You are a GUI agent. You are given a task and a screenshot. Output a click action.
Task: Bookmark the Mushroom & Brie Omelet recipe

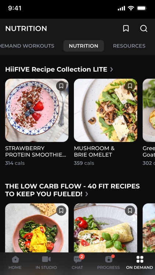(130, 86)
